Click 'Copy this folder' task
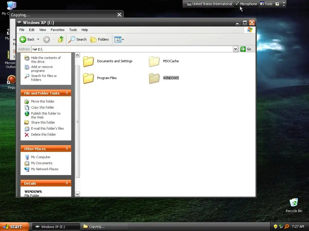Image resolution: width=309 pixels, height=231 pixels. click(43, 107)
